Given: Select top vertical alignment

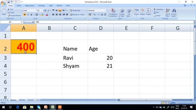Looking at the screenshot, I should [53, 10].
